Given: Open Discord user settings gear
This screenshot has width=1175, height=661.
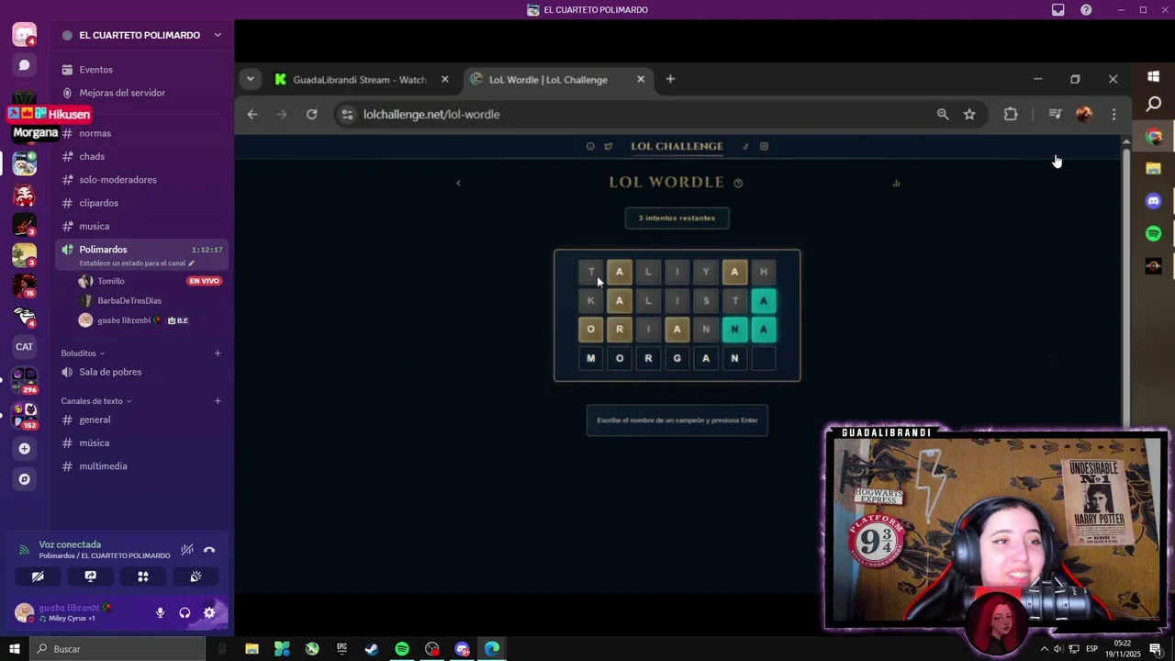Looking at the screenshot, I should [209, 613].
